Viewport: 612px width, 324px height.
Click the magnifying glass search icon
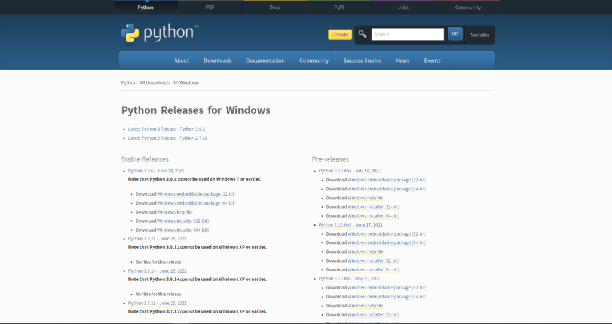click(363, 35)
